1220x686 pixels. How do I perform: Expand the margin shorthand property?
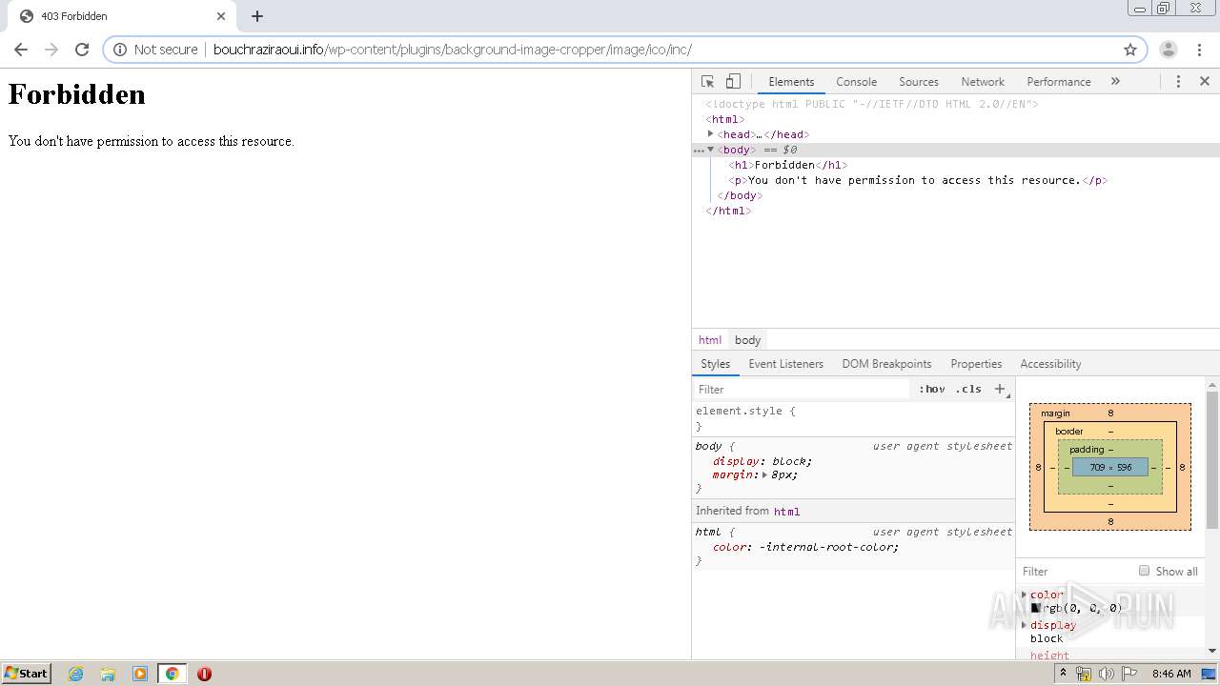click(764, 474)
